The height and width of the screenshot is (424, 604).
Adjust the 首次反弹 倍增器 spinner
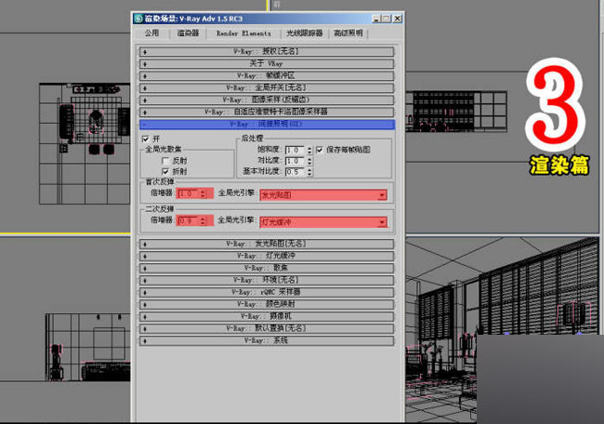203,193
